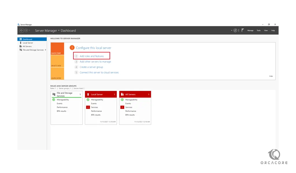Image resolution: width=296 pixels, height=173 pixels.
Task: Refresh the Server Manager dashboard
Action: click(235, 30)
